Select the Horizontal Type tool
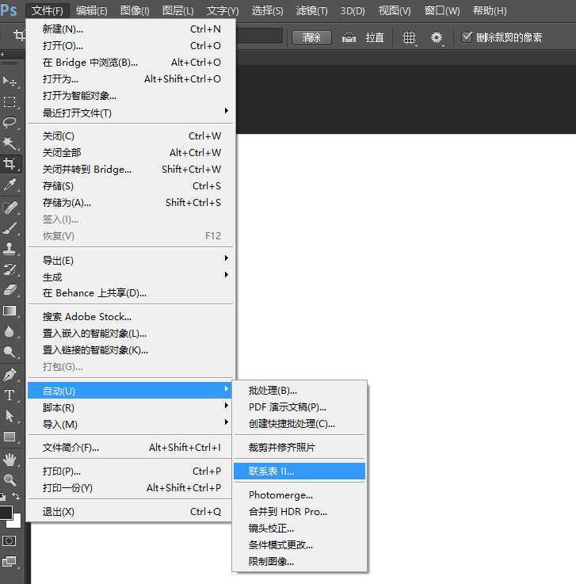The height and width of the screenshot is (584, 576). click(10, 395)
